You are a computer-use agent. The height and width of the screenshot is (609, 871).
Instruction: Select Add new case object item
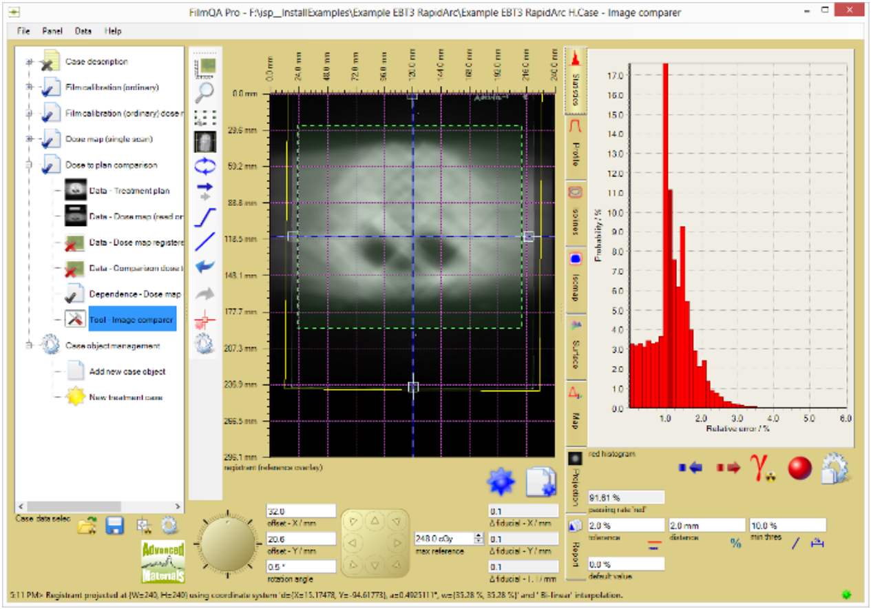(x=127, y=372)
